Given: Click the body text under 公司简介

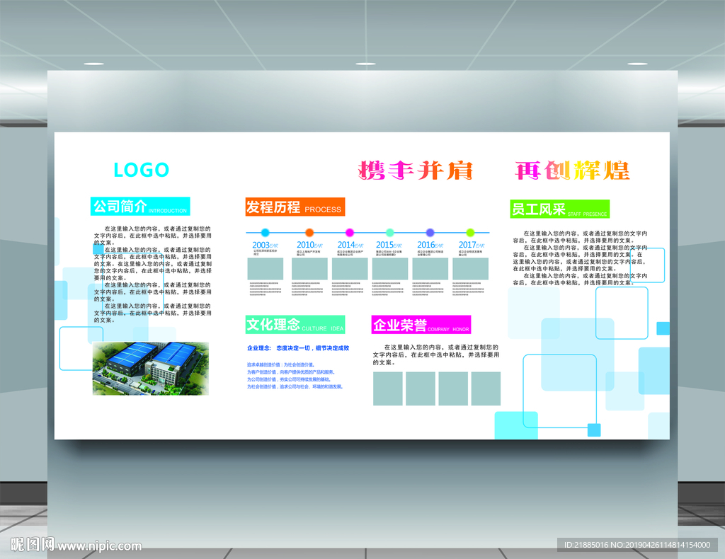Looking at the screenshot, I should 153,274.
